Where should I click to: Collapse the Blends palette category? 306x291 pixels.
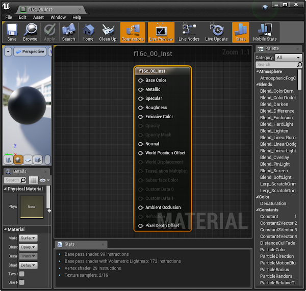point(258,85)
